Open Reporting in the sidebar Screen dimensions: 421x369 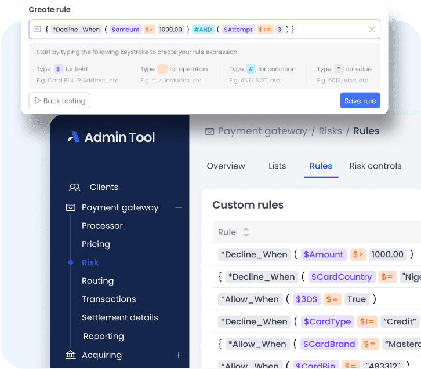[104, 337]
